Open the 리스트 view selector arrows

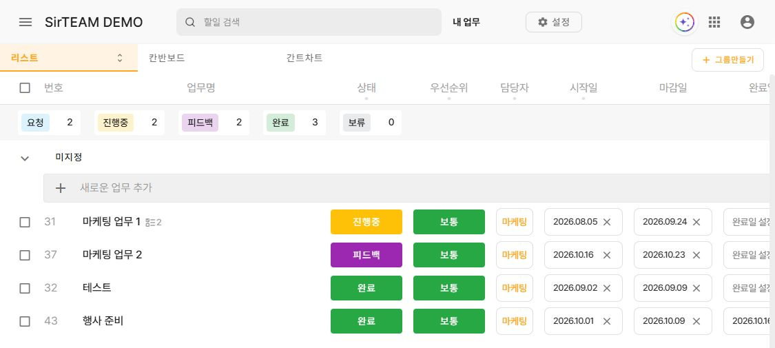[120, 58]
